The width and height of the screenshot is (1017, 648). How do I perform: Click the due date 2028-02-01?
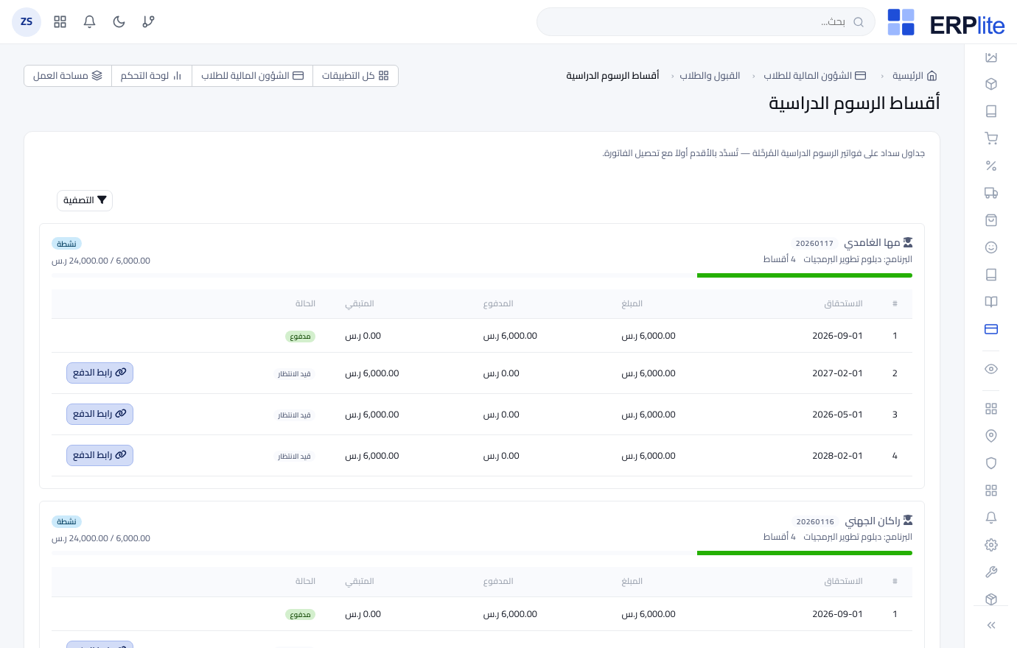click(x=837, y=456)
